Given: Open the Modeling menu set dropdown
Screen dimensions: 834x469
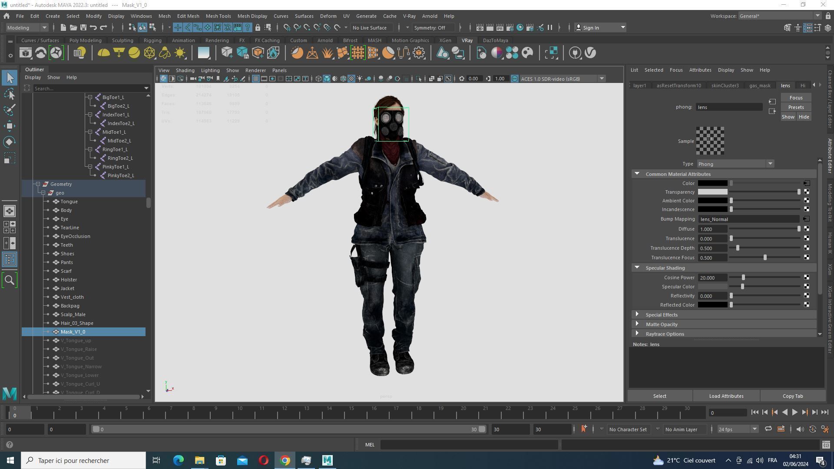Looking at the screenshot, I should pos(27,28).
